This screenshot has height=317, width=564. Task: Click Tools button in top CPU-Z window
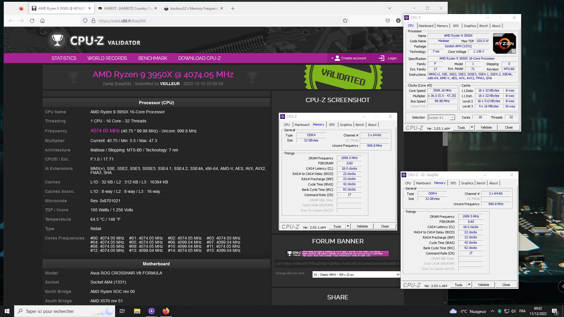point(461,127)
